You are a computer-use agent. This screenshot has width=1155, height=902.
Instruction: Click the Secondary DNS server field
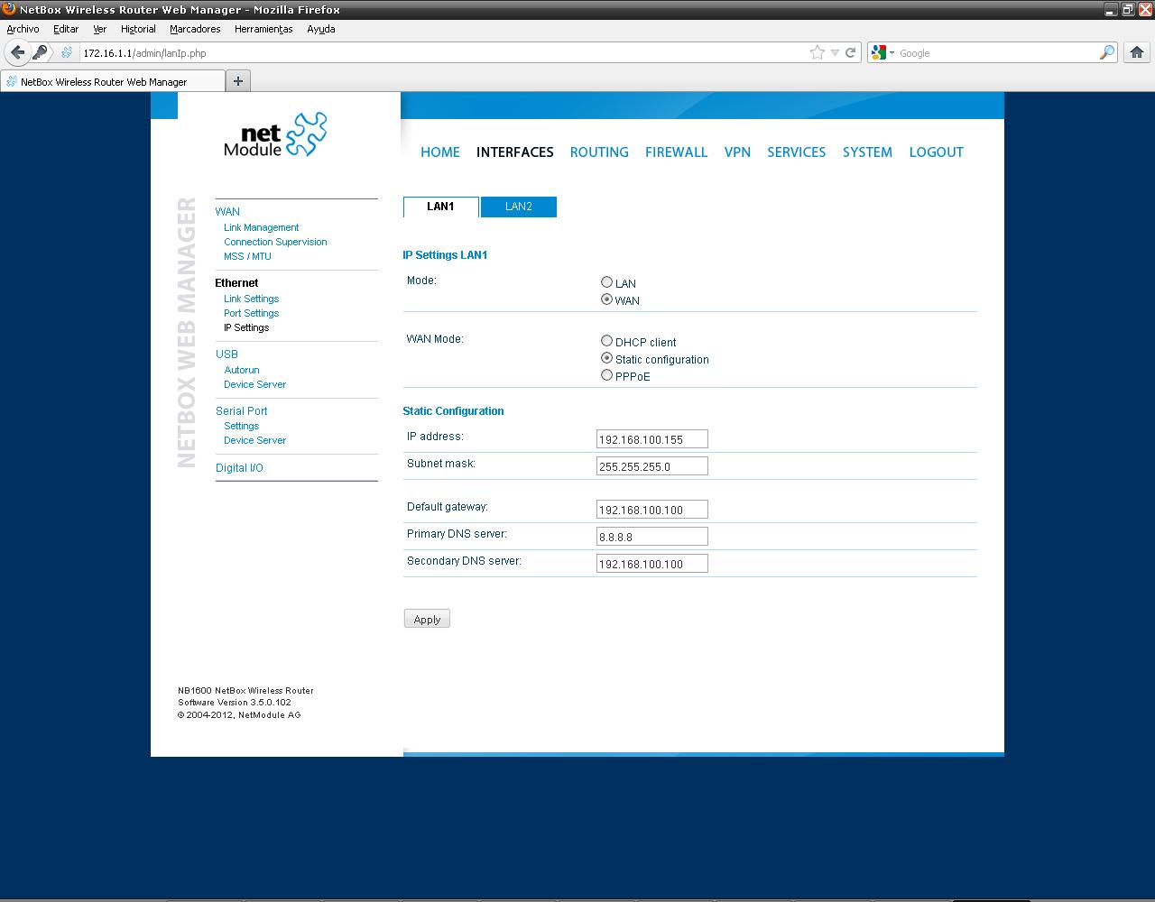click(652, 564)
